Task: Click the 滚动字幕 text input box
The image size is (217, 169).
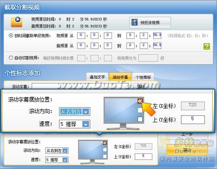Action: pyautogui.click(x=80, y=86)
